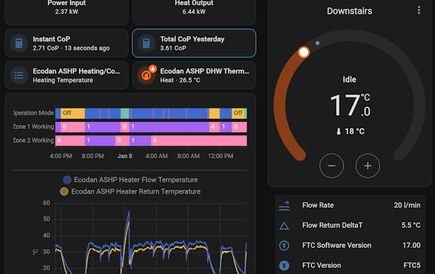
Task: Click the Heating/Cooling mode list icon
Action: [x=19, y=75]
